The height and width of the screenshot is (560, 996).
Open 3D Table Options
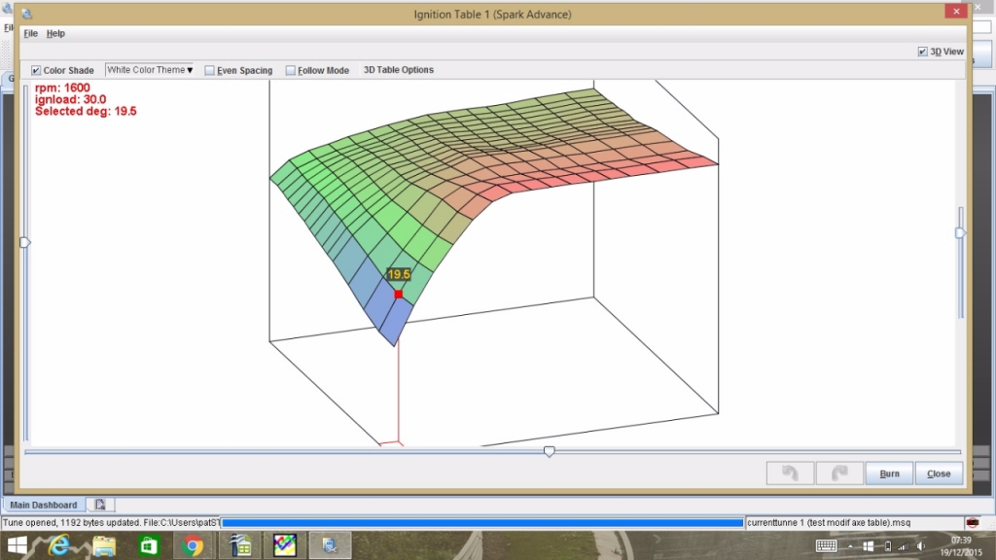(398, 70)
